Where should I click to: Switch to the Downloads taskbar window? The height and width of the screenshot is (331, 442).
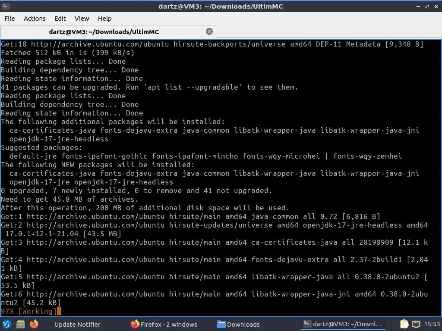(238, 324)
